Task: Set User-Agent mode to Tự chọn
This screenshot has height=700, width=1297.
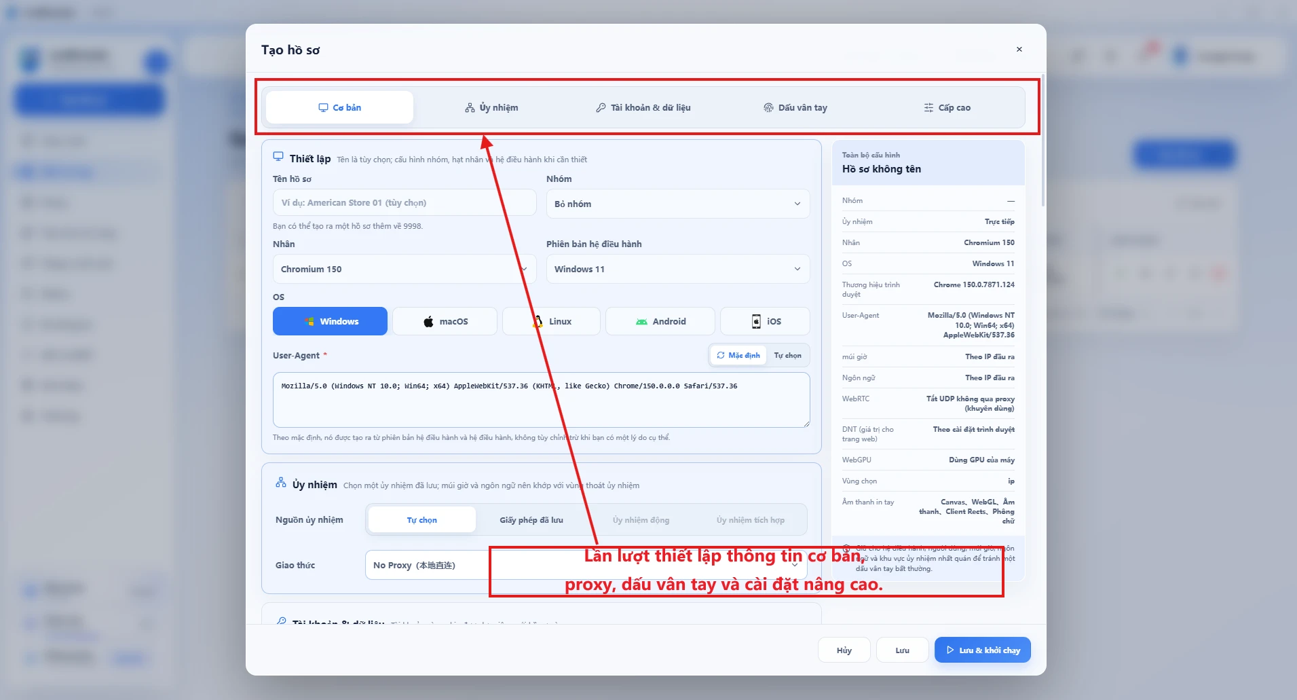Action: pos(787,355)
